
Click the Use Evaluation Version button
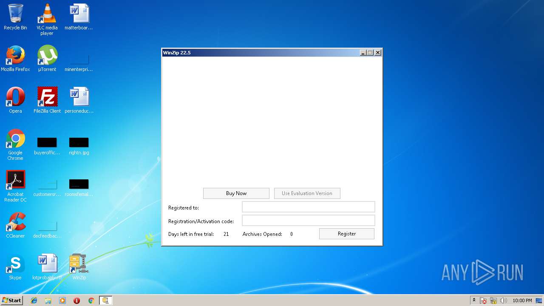[x=307, y=193]
